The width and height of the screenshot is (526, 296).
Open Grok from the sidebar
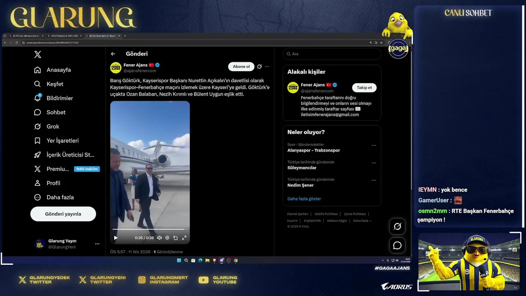47,126
